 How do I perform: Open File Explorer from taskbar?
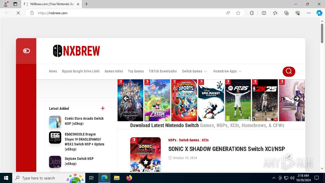tap(117, 178)
